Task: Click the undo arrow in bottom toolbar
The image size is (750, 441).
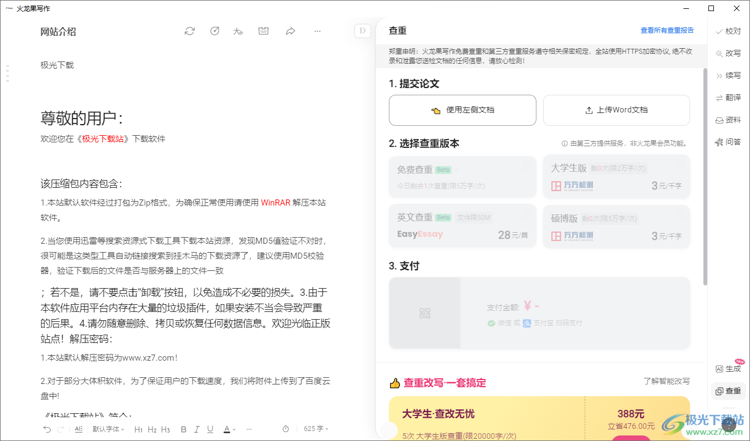Action: 47,429
